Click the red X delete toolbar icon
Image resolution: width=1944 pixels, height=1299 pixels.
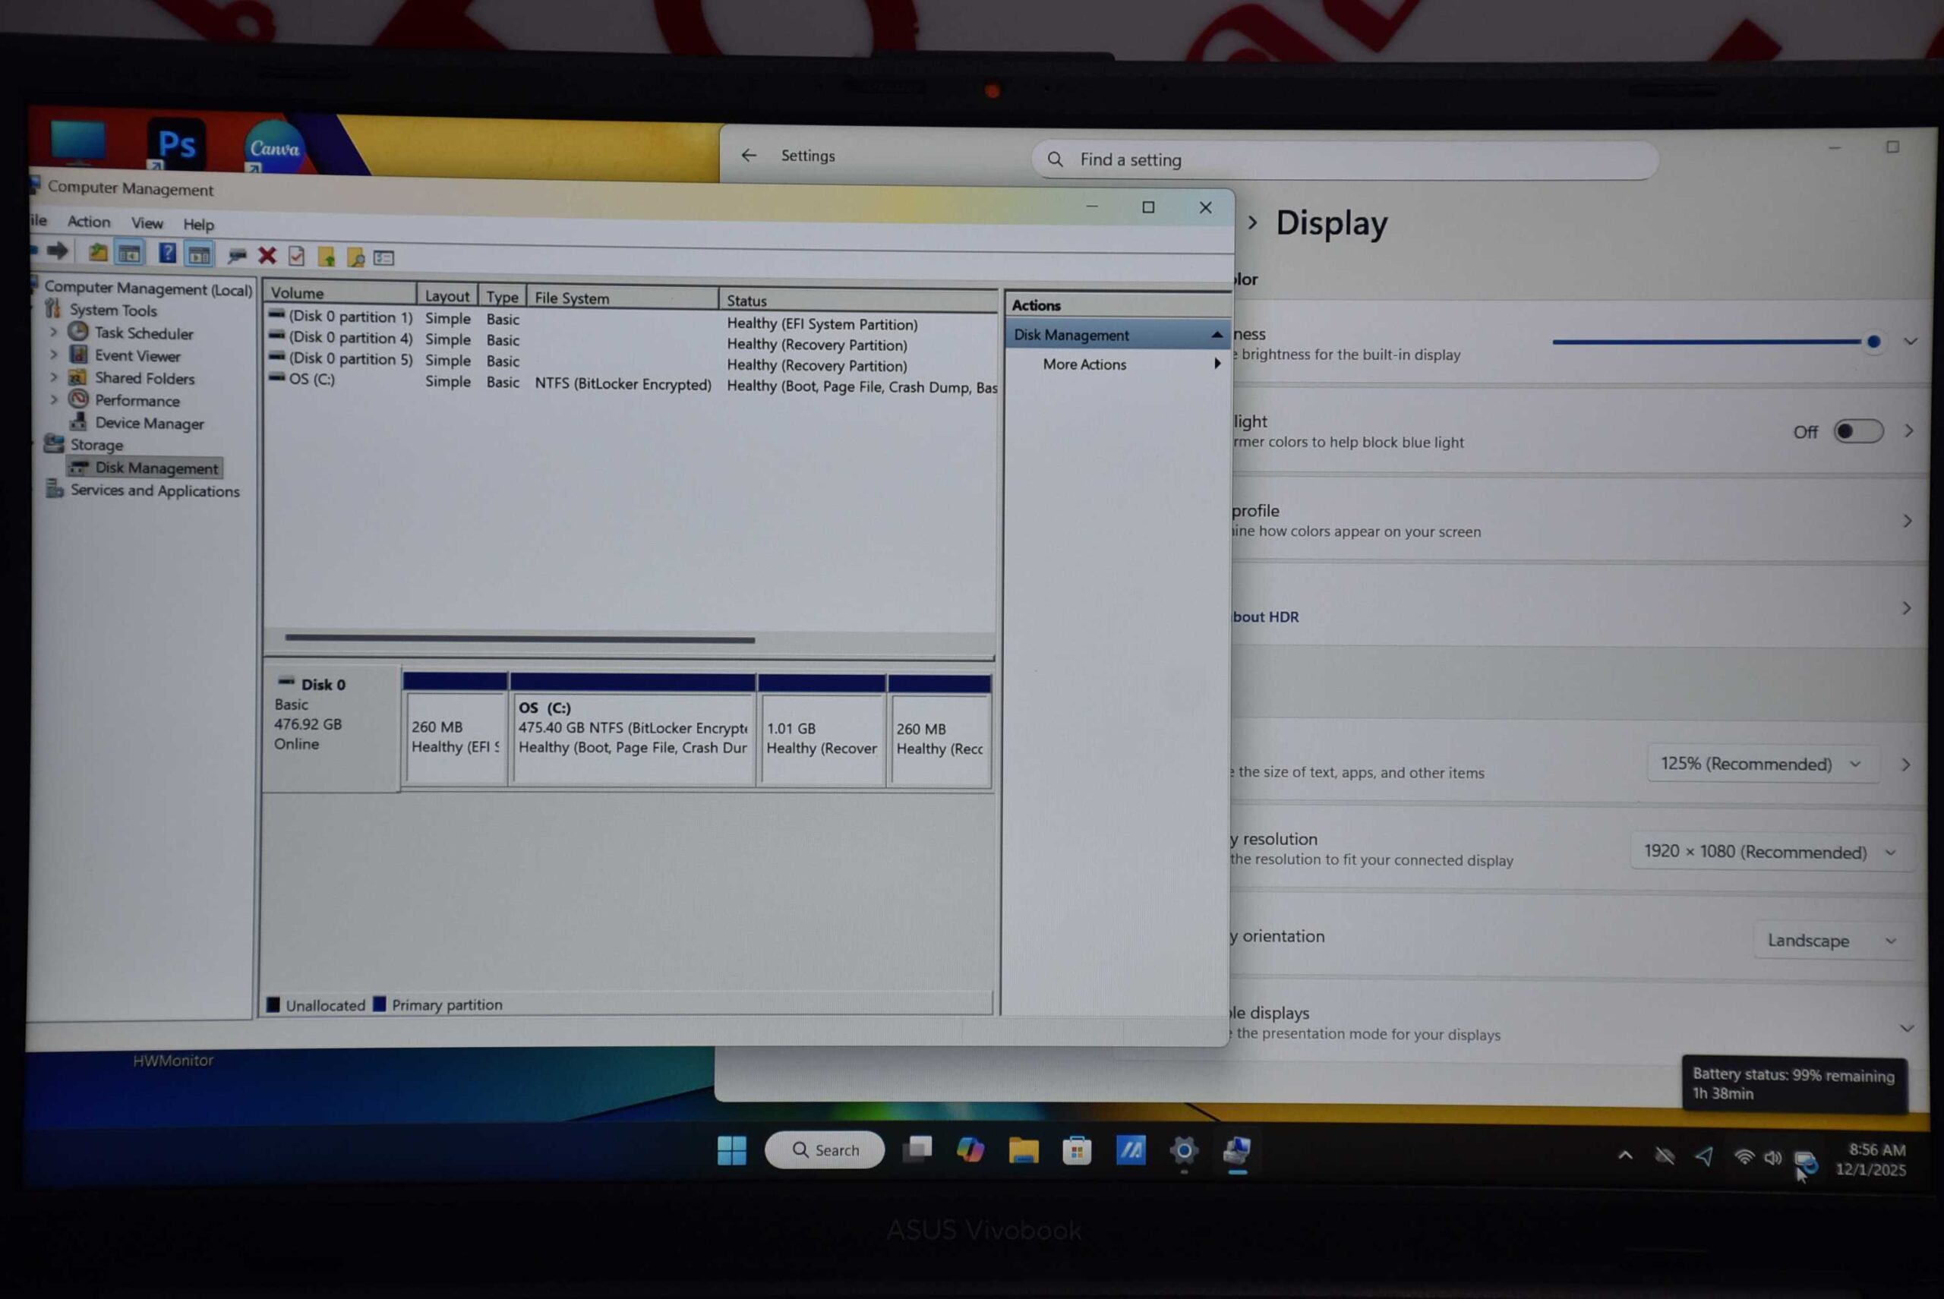coord(267,256)
